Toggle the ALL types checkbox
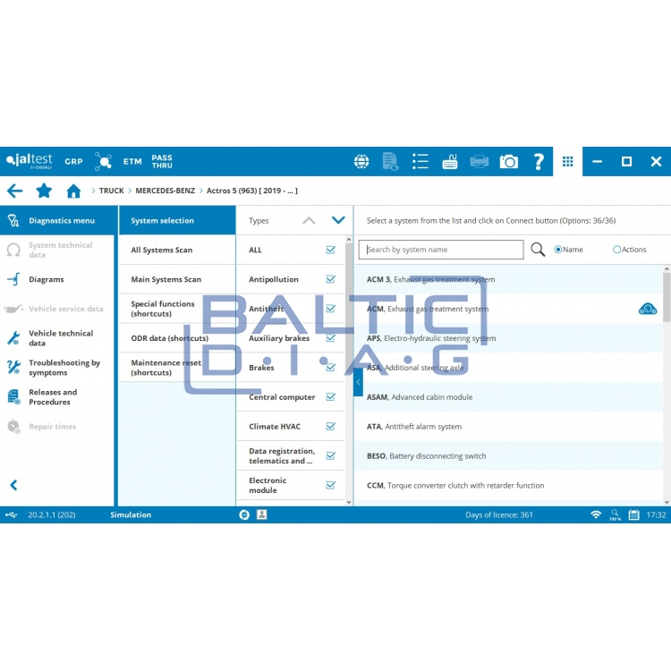 330,250
